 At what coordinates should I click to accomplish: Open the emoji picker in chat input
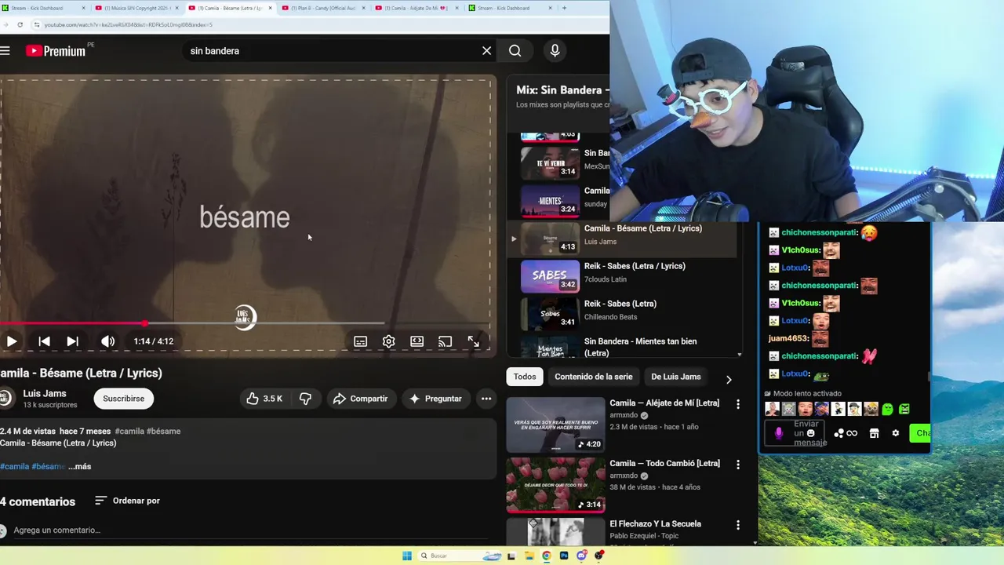[811, 433]
